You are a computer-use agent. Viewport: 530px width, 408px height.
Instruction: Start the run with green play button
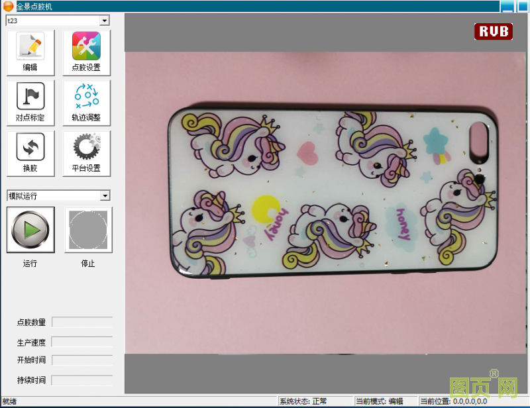(30, 230)
